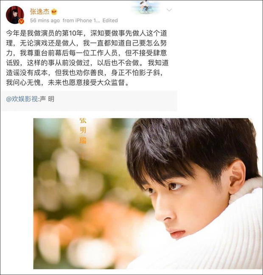Image resolution: width=263 pixels, height=275 pixels.
Task: Click the post line starting 造谣没有成本
Action: pos(84,73)
